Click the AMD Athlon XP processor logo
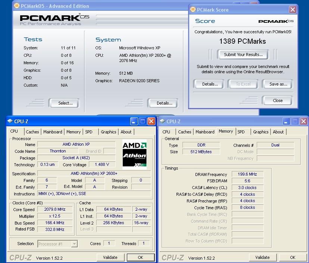Screen dimensions: 309x263 pos(135,154)
